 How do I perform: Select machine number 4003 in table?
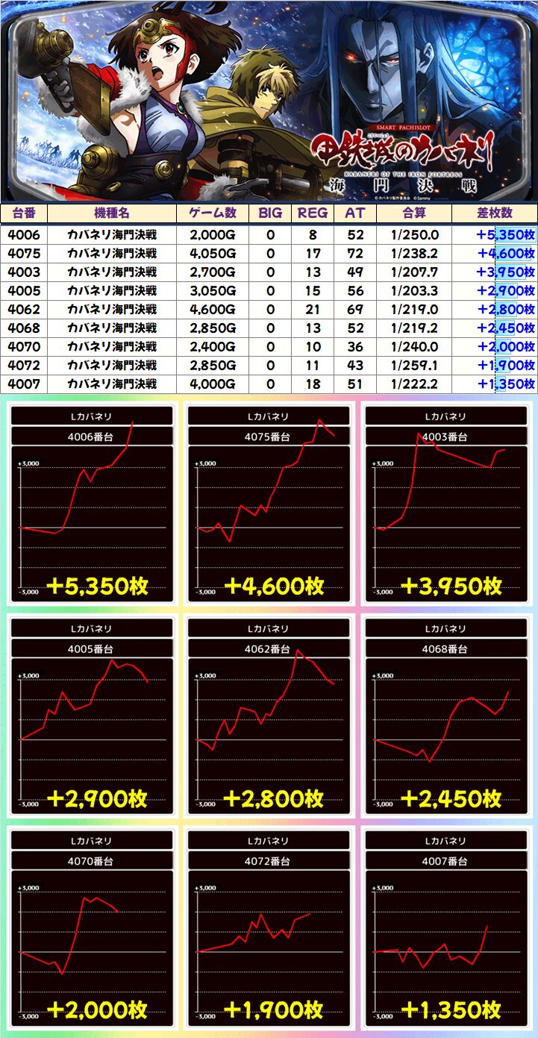[x=24, y=272]
